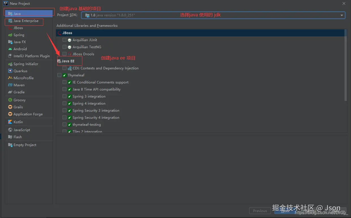Image resolution: width=351 pixels, height=218 pixels.
Task: Click the MicroProfile icon
Action: click(x=10, y=78)
